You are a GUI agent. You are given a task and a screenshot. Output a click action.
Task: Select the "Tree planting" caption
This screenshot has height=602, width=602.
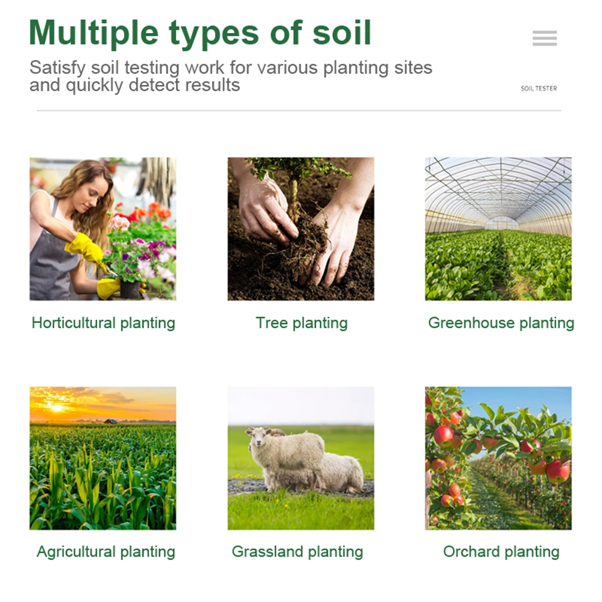pos(301,323)
